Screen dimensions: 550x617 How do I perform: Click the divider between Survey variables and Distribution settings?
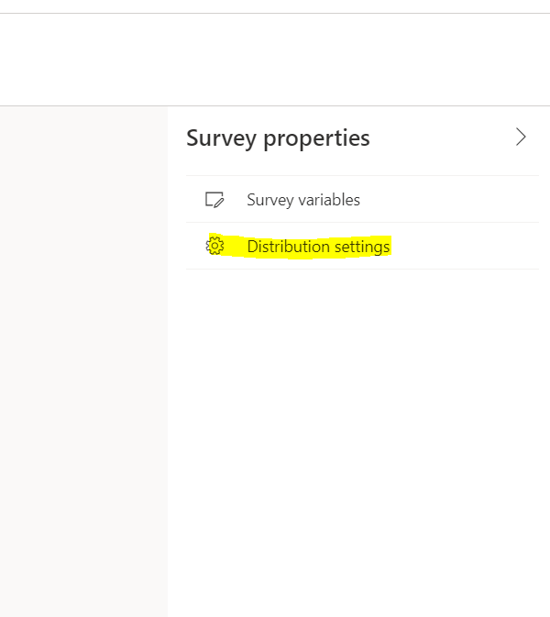(x=362, y=222)
